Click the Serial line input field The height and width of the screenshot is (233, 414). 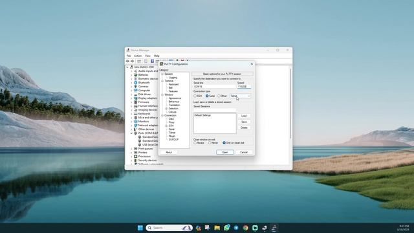point(214,87)
